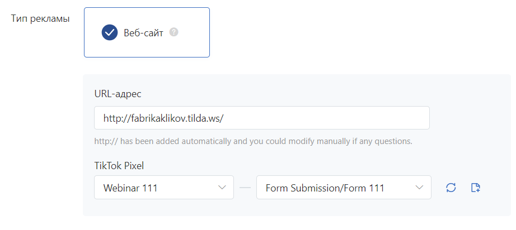Click the Webinar 111 selected value text

click(130, 188)
